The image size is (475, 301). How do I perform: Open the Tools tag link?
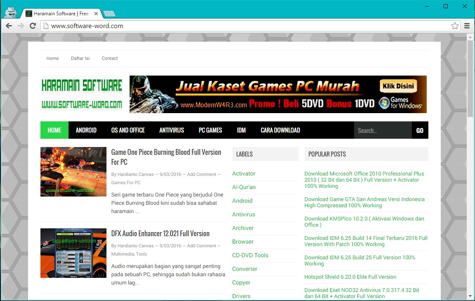[x=142, y=254]
